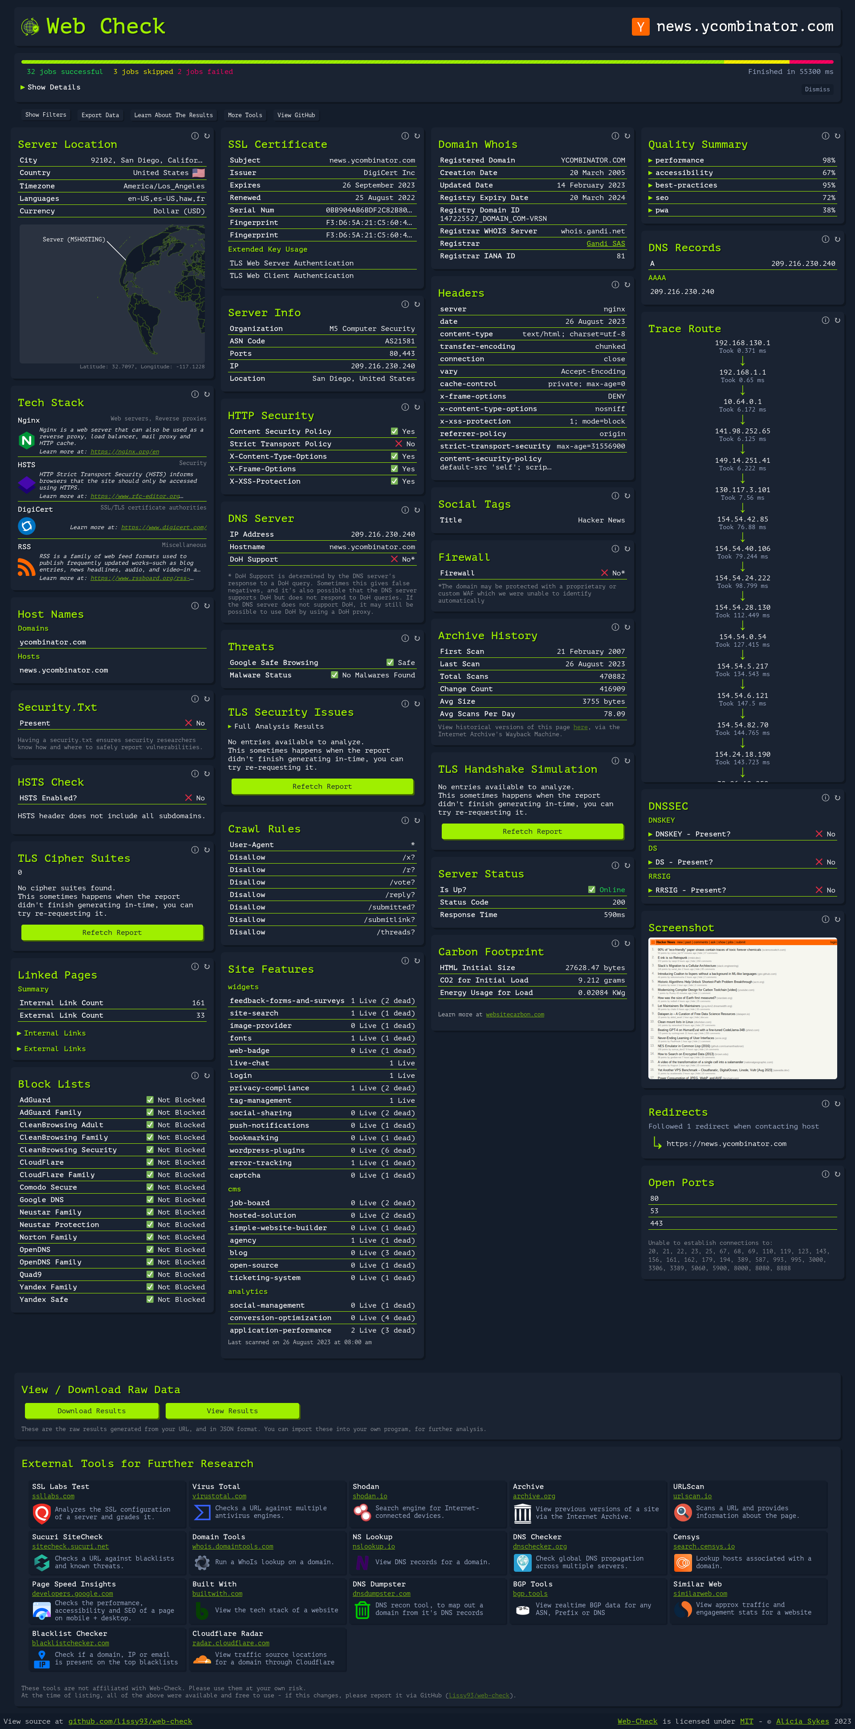Click the Hacker News screenshot thumbnail
Viewport: 855px width, 1729px height.
pos(742,1008)
